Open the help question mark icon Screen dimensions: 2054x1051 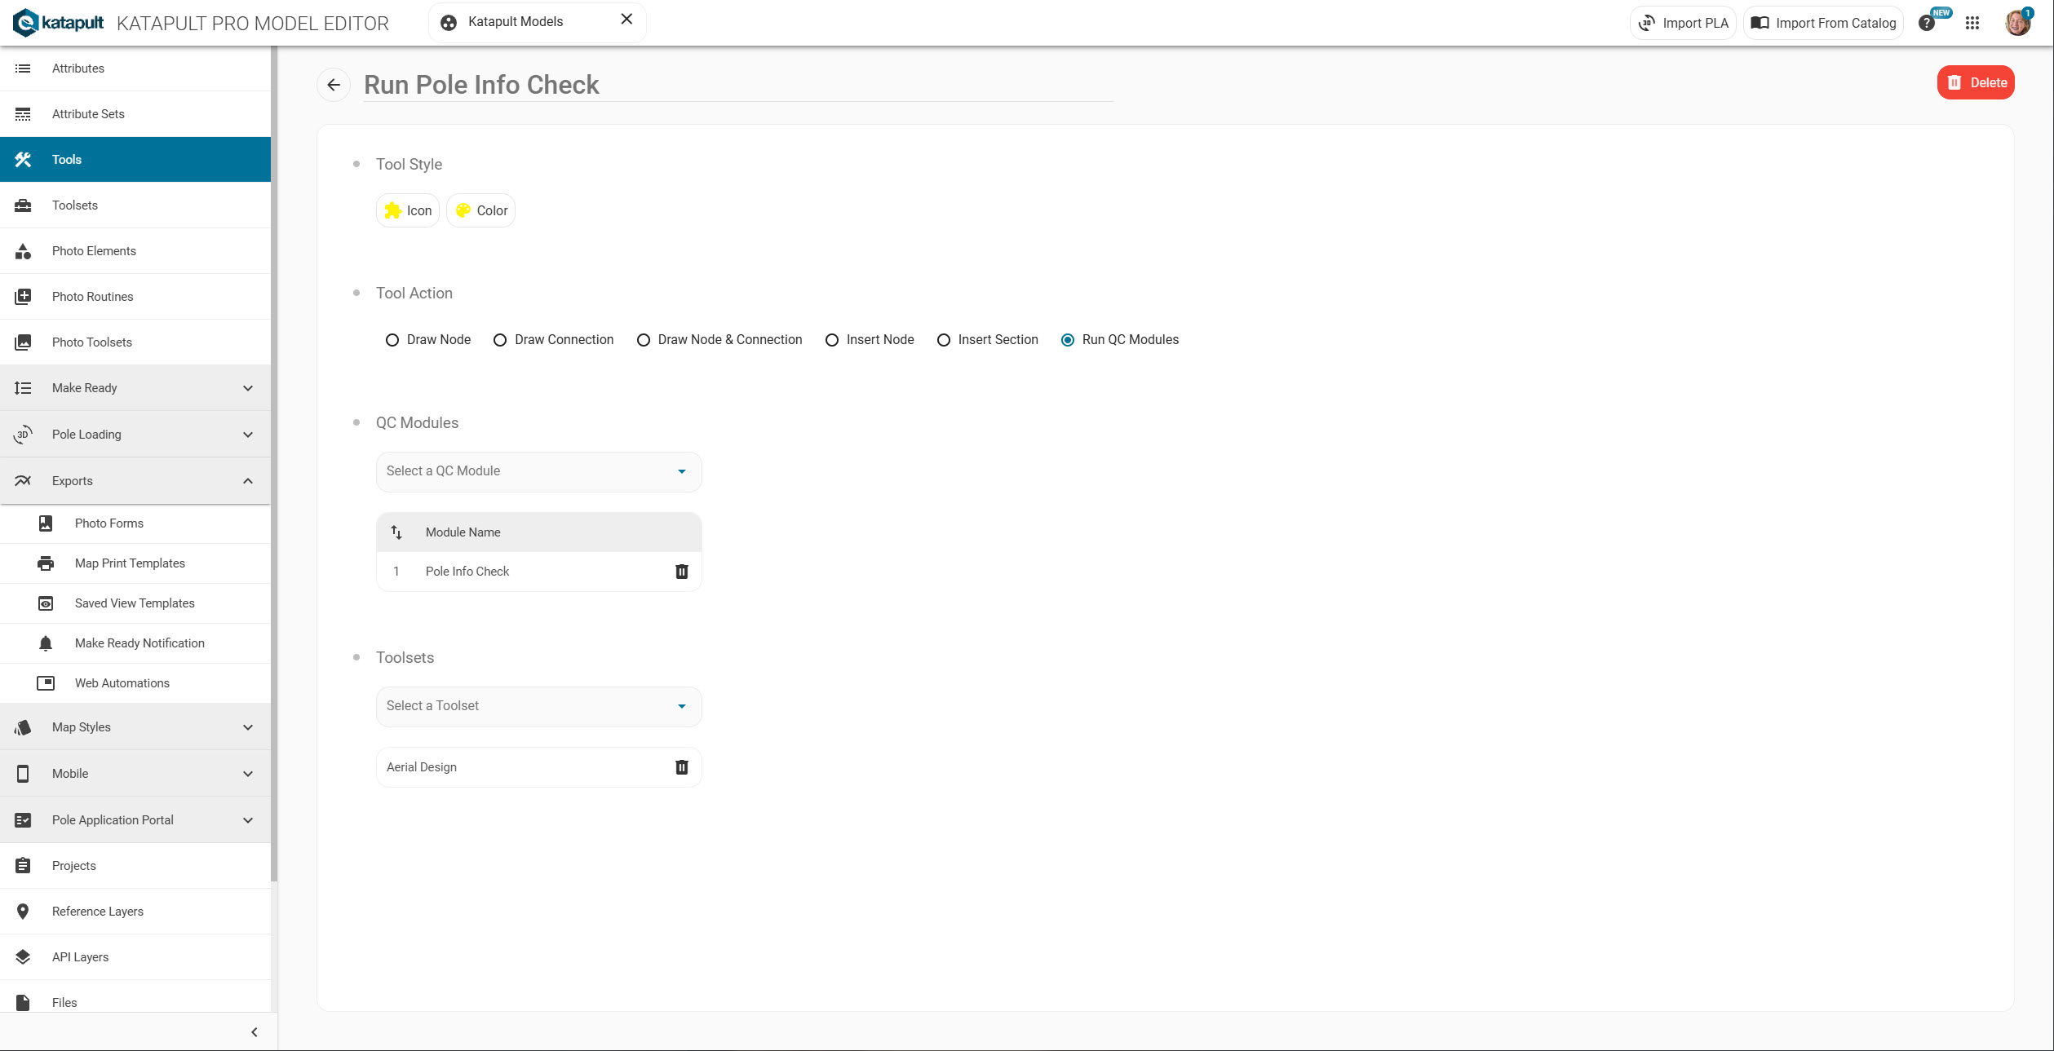(1927, 23)
